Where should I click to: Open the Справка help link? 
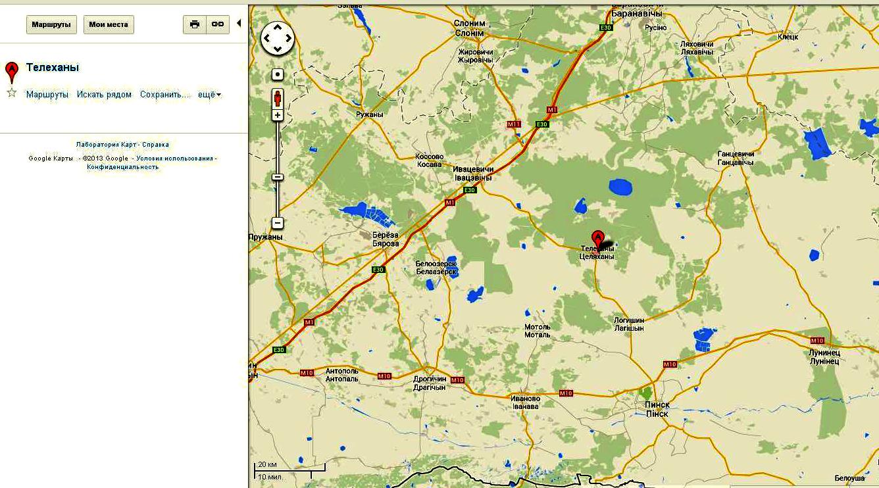tap(155, 145)
